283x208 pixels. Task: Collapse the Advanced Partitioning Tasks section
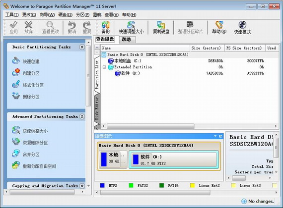[x=82, y=116]
